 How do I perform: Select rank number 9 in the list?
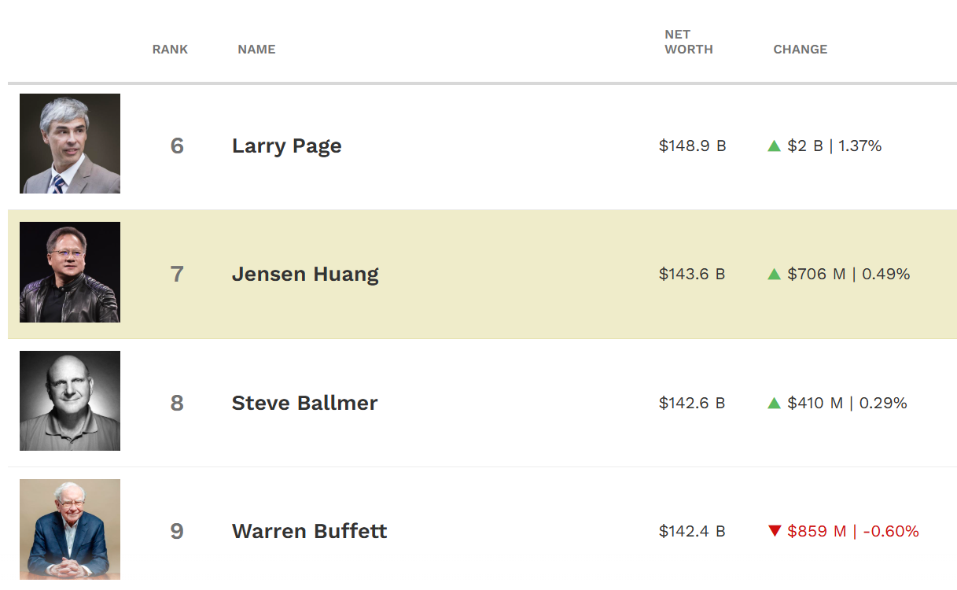[x=177, y=531]
